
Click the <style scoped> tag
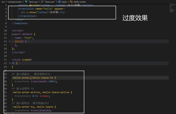pos(22,60)
